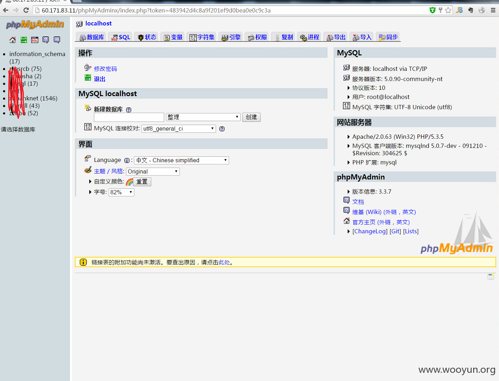Click the green shield extension icon in address bar
499x381 pixels.
pyautogui.click(x=433, y=10)
